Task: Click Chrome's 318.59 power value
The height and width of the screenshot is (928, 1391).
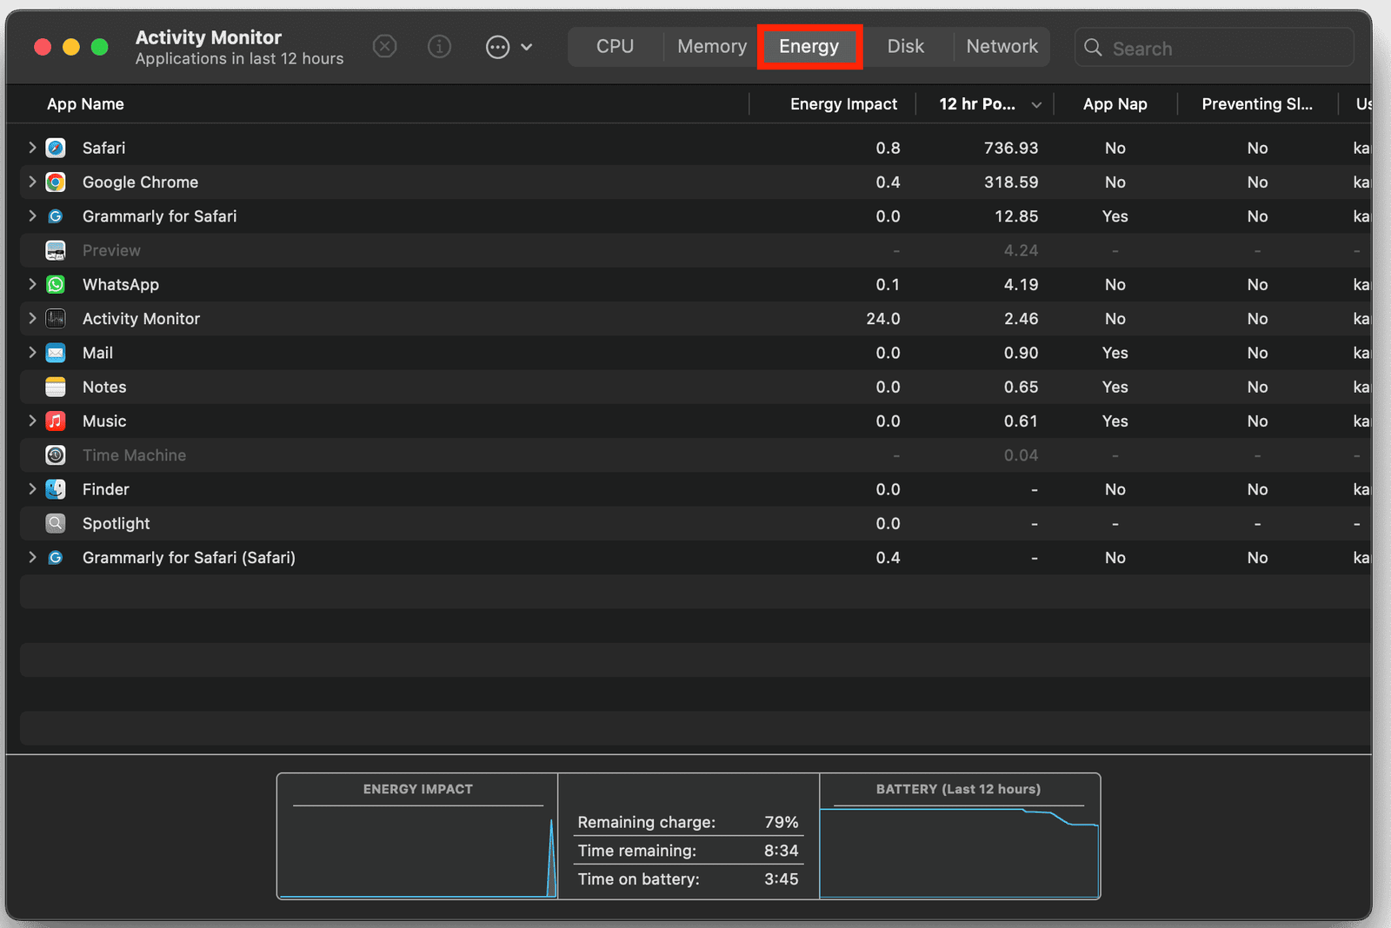Action: pyautogui.click(x=1011, y=182)
